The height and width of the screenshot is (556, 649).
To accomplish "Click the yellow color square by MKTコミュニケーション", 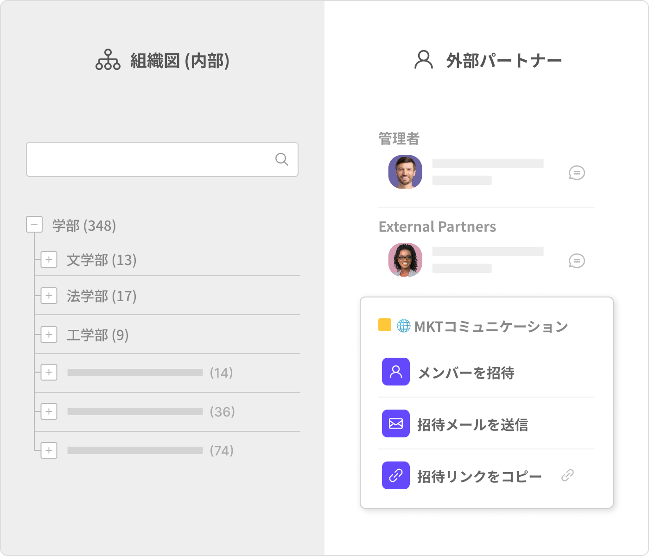I will 384,325.
